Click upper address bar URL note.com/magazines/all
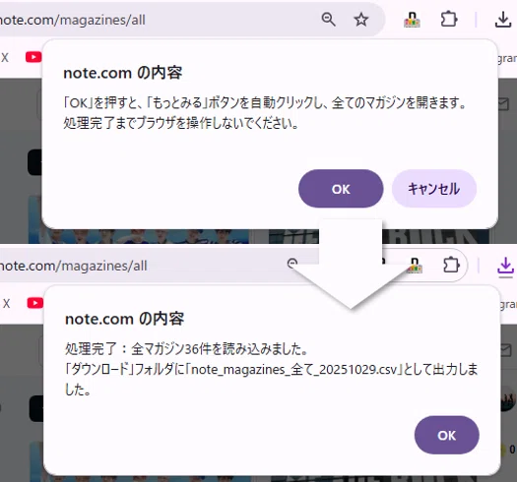 (72, 20)
